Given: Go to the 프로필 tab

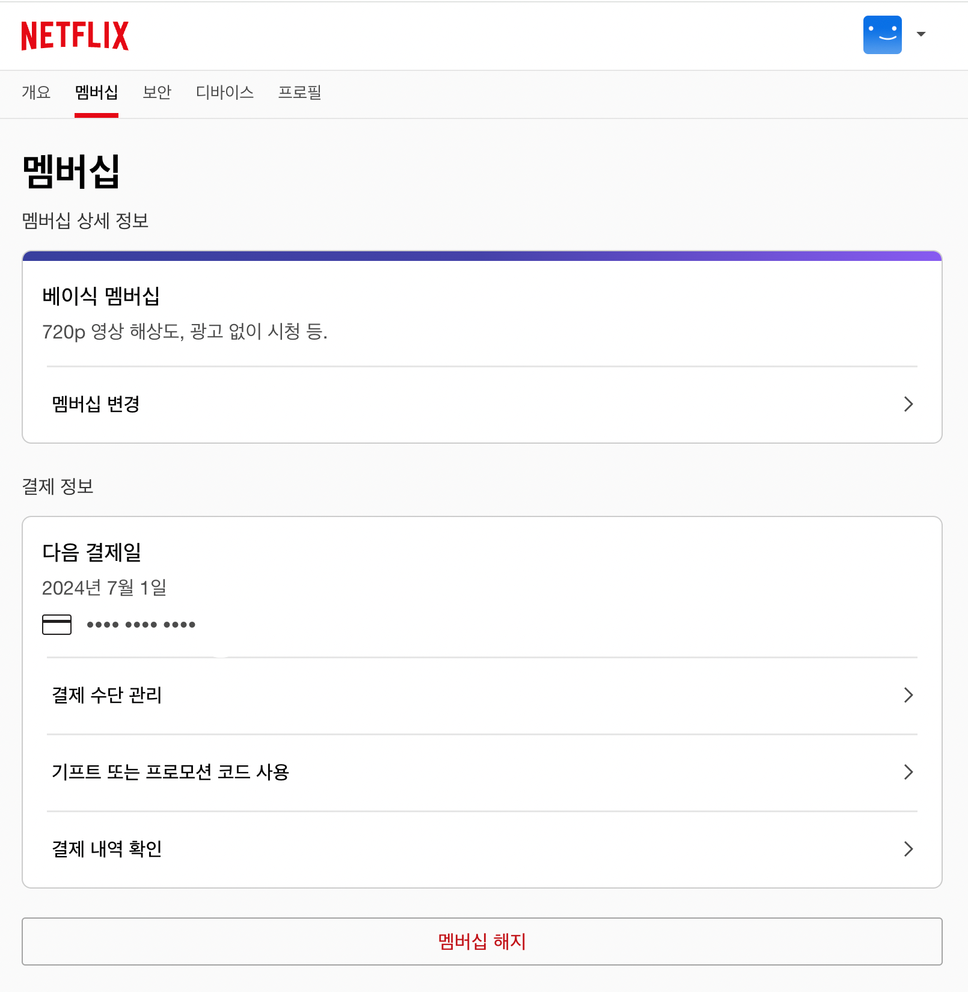Looking at the screenshot, I should (300, 93).
